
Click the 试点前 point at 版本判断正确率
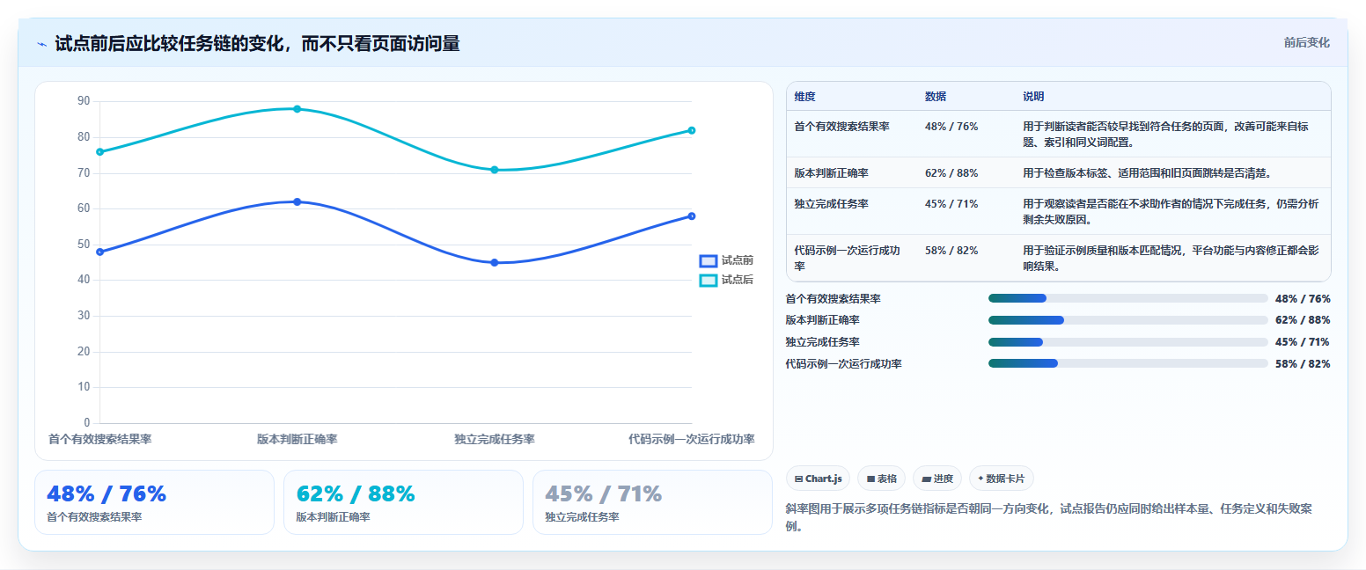pyautogui.click(x=297, y=201)
